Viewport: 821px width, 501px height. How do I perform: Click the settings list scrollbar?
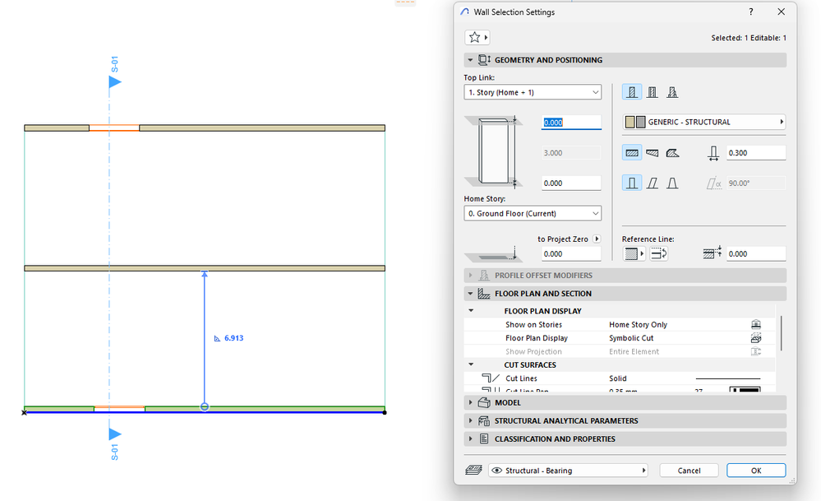click(782, 333)
